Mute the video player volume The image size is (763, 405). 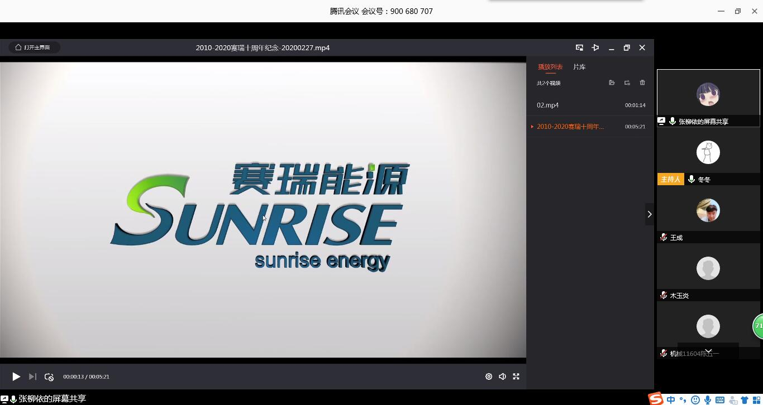point(502,377)
